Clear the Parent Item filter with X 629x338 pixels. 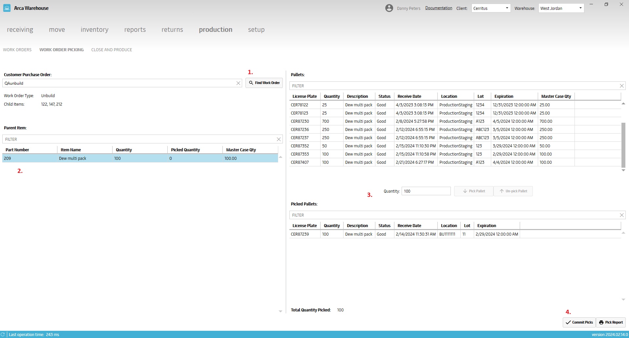coord(279,139)
